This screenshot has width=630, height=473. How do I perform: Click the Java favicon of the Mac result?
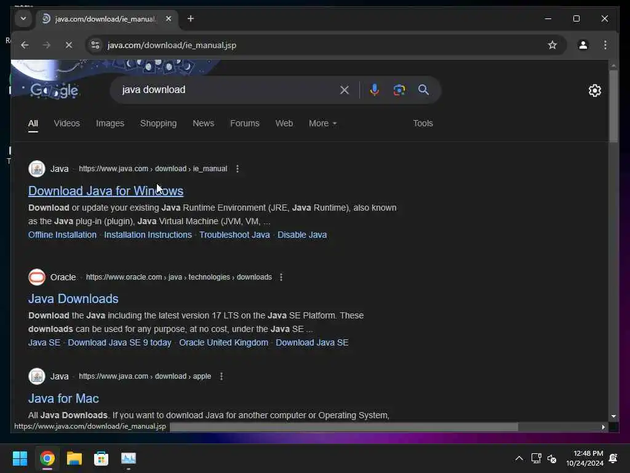(36, 376)
